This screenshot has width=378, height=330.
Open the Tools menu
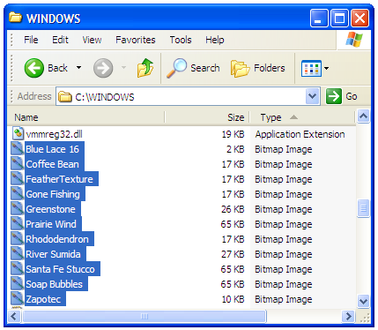coord(181,40)
